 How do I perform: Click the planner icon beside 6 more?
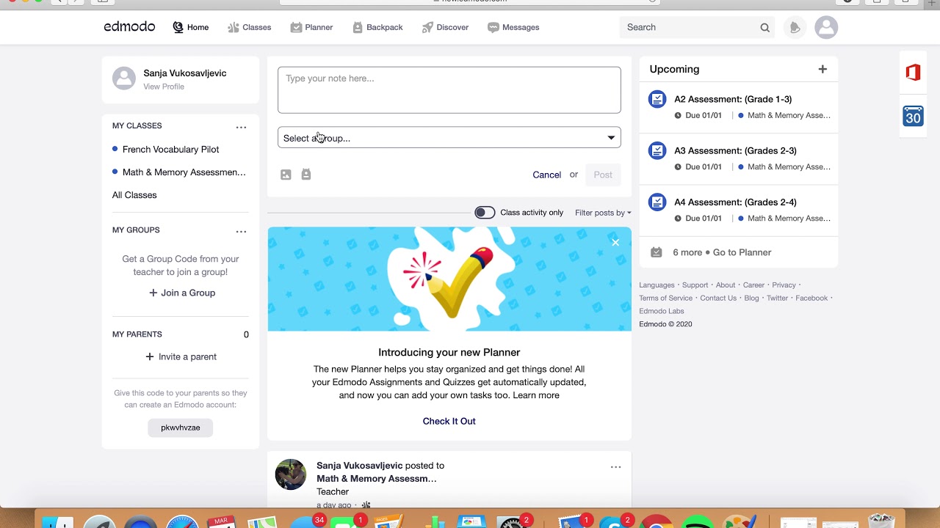point(657,252)
